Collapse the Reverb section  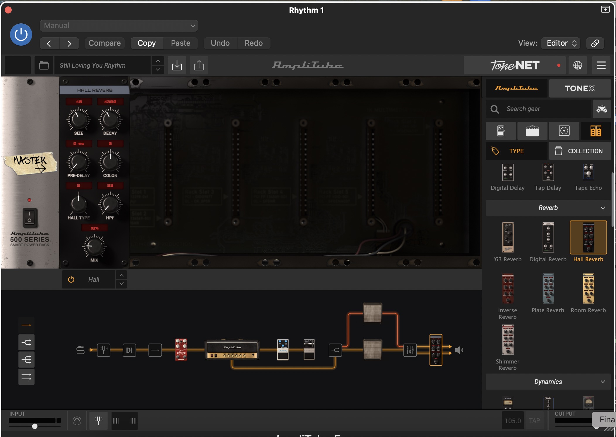(548, 208)
